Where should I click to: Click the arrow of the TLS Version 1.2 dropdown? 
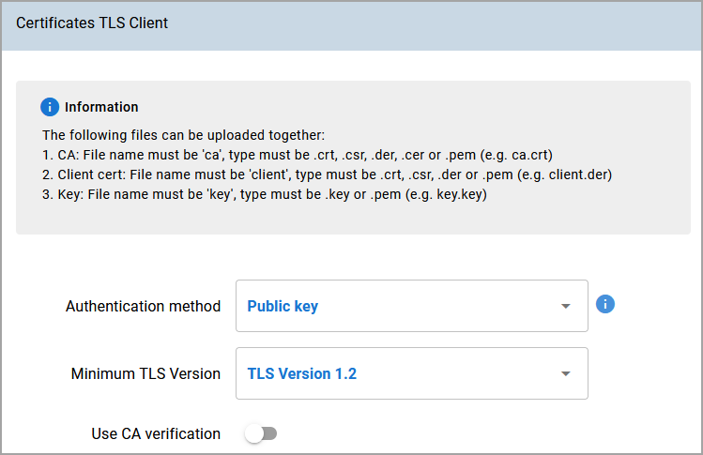point(566,373)
